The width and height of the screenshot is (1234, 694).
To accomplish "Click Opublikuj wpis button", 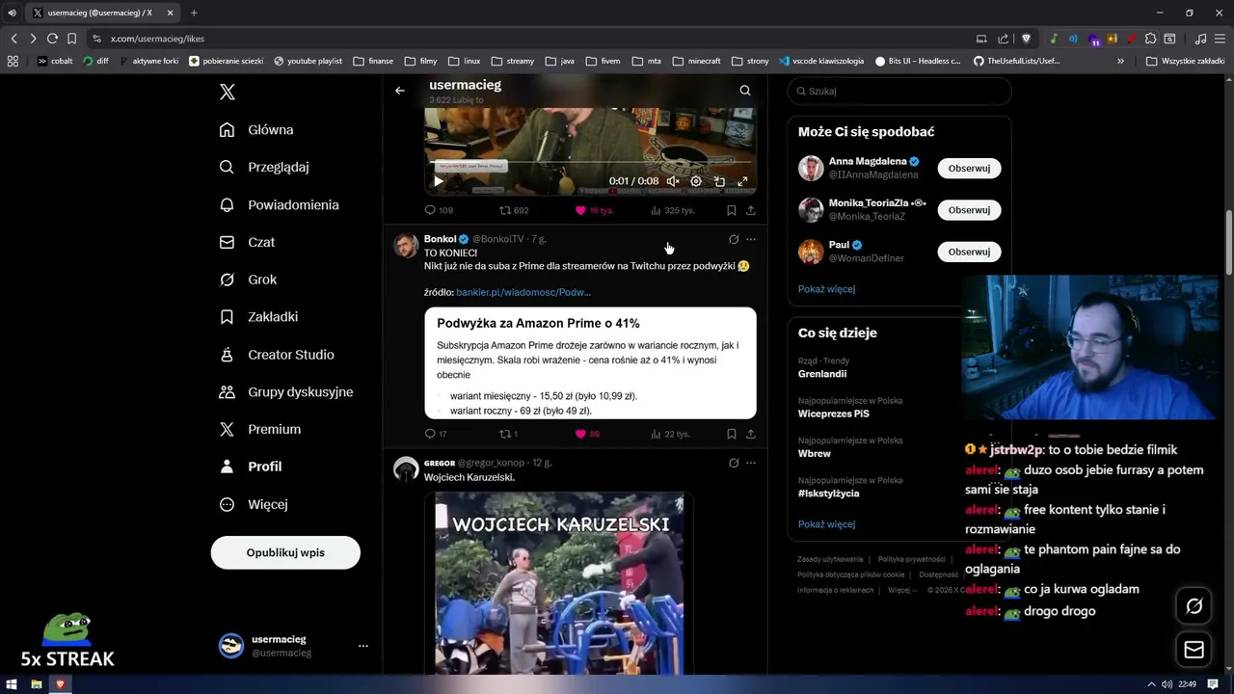I will pyautogui.click(x=285, y=552).
